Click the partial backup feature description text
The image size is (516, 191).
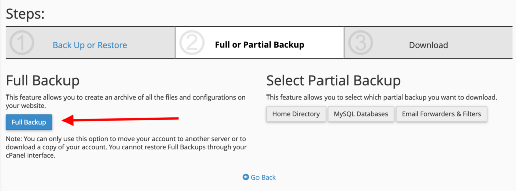tap(382, 98)
